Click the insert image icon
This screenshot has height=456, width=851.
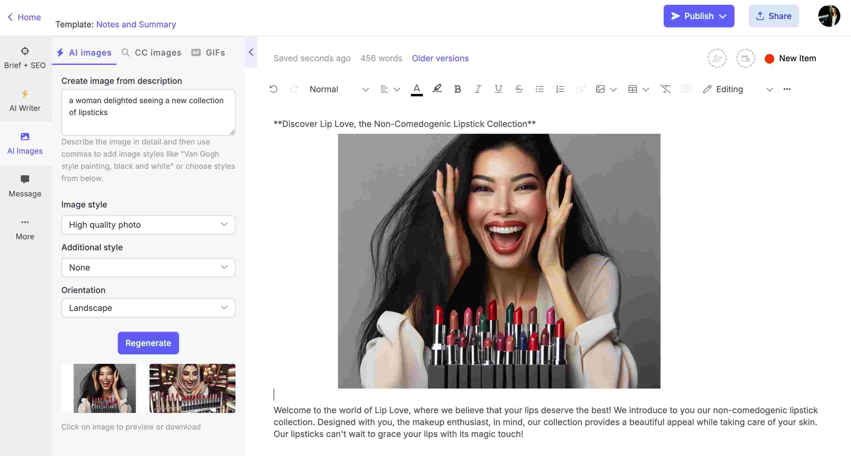(600, 89)
